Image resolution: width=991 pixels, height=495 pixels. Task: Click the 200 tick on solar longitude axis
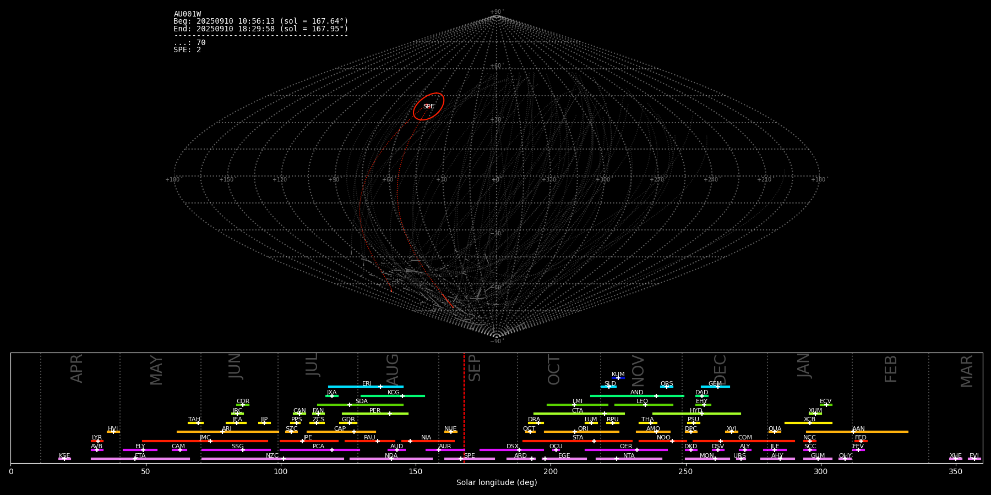pyautogui.click(x=551, y=471)
